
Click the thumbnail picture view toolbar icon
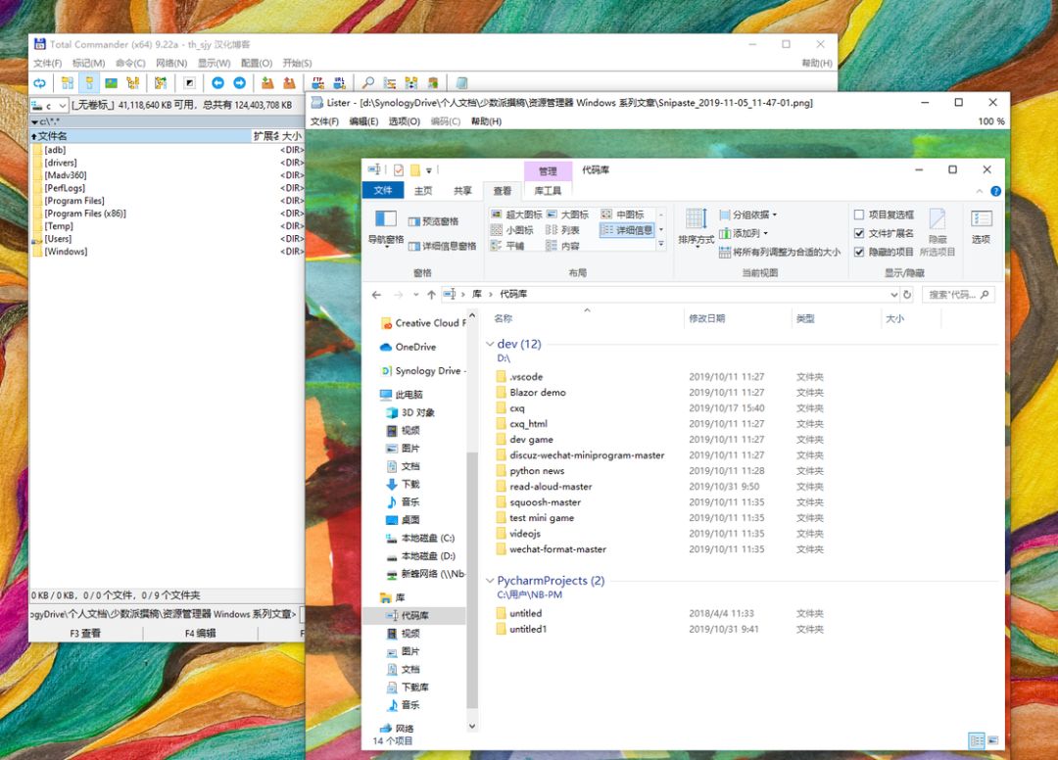point(111,83)
